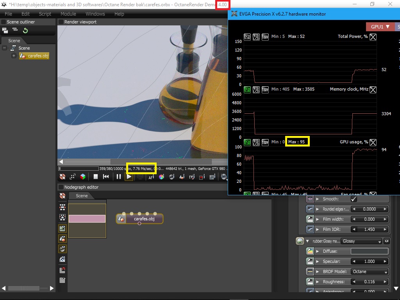Toggle render target visibility eye icon

(62, 228)
